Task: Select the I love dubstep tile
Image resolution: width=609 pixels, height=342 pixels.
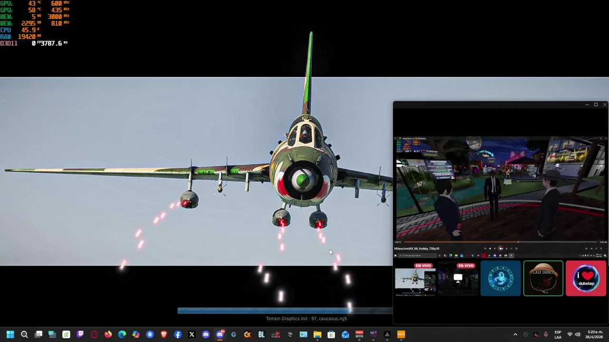Action: [x=586, y=278]
